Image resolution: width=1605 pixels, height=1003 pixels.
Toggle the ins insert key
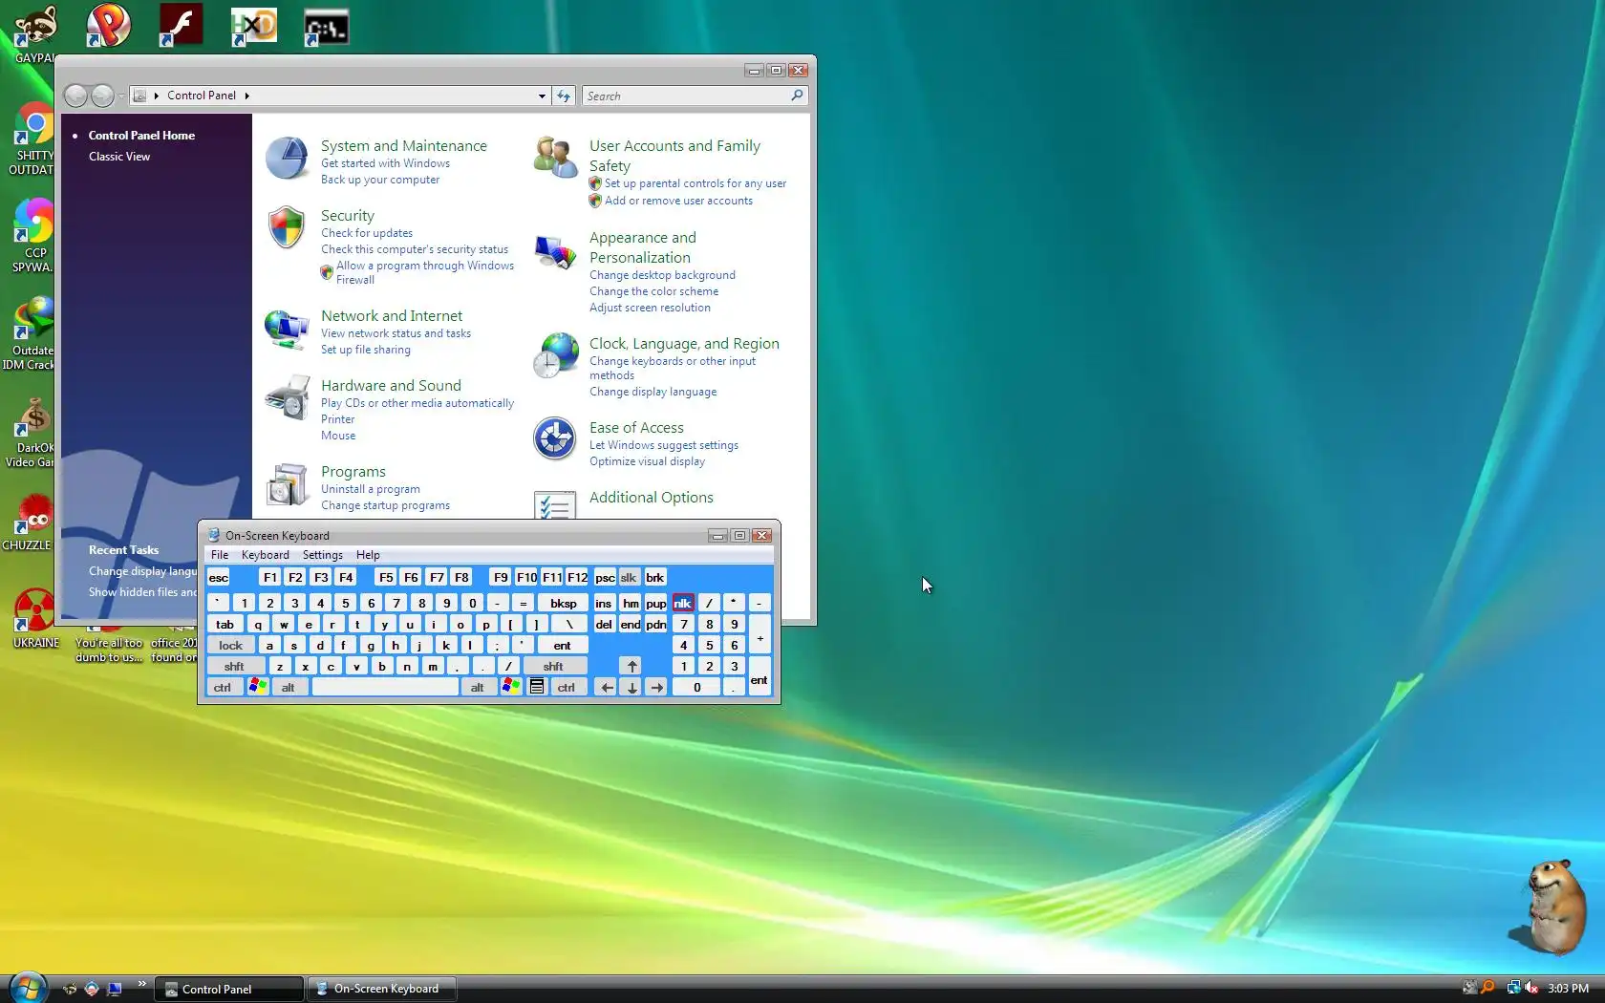(604, 603)
